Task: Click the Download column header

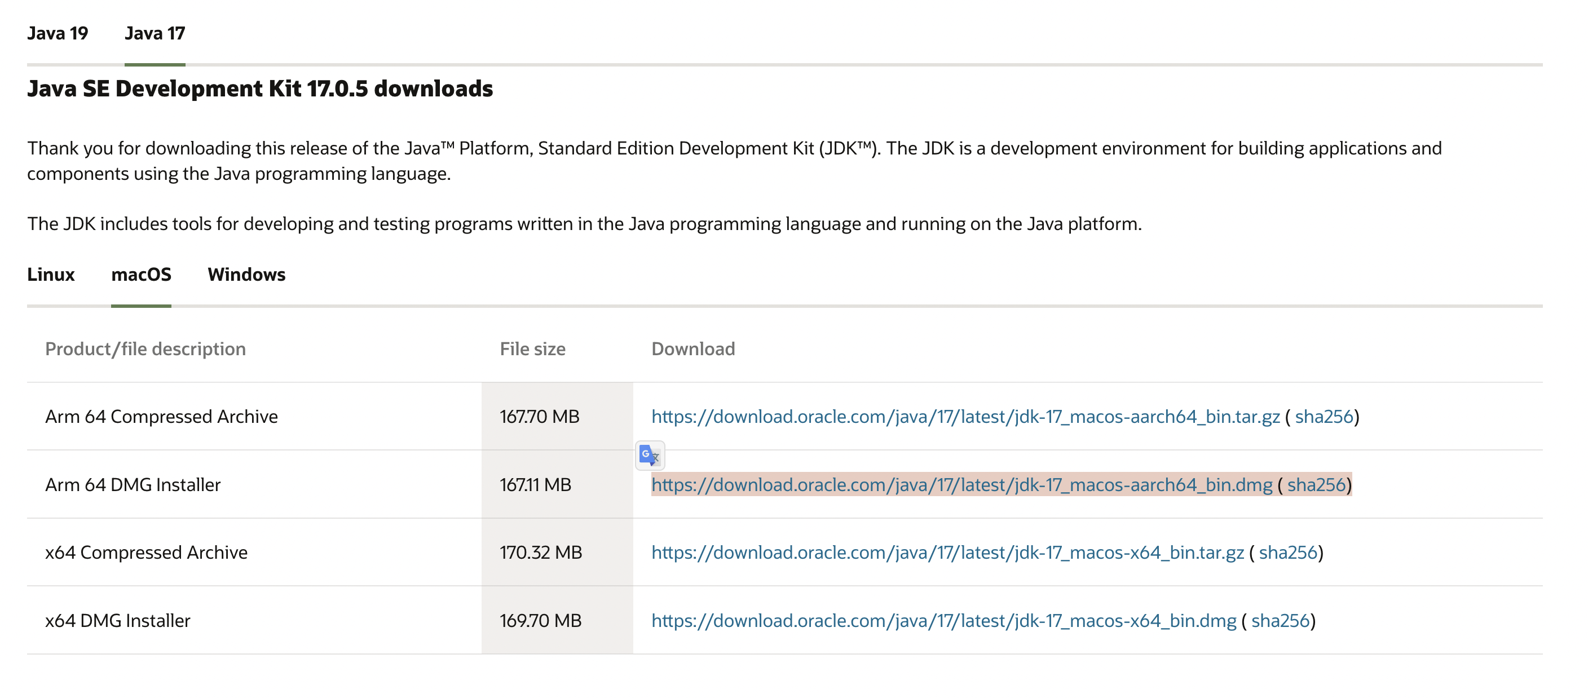Action: point(692,349)
